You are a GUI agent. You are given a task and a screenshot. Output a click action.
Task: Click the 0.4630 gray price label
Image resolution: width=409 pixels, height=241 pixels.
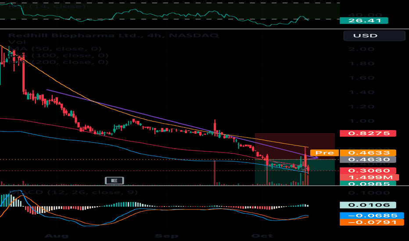tap(368, 159)
